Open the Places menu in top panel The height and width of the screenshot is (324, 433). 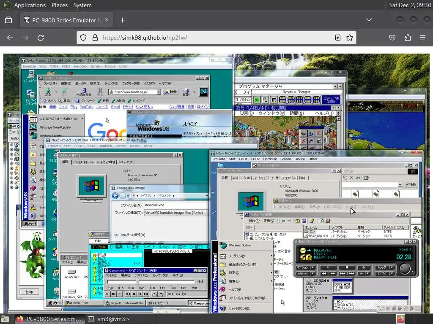pos(59,5)
